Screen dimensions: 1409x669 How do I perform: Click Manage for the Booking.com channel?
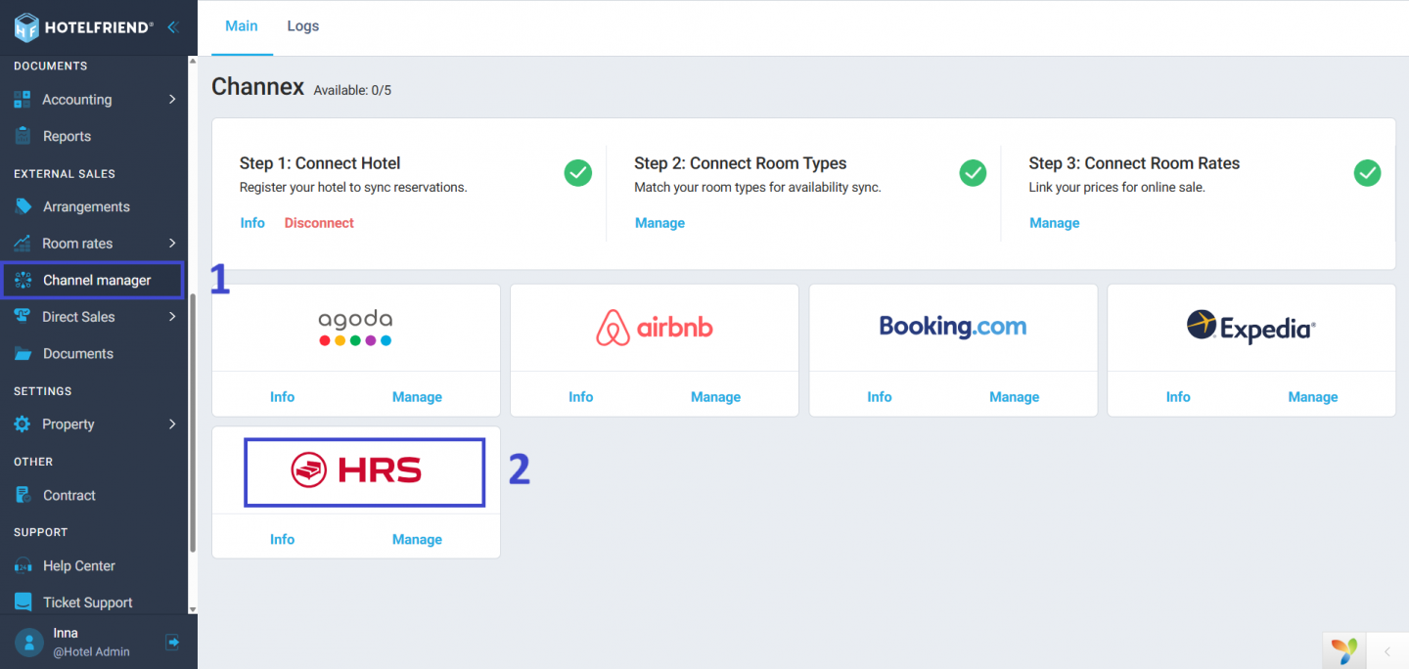point(1014,397)
